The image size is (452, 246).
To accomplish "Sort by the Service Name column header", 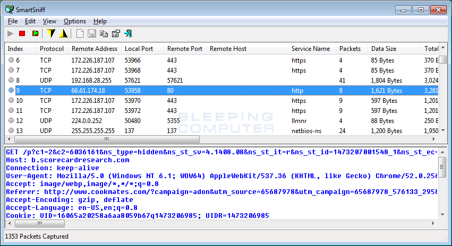I will point(312,49).
